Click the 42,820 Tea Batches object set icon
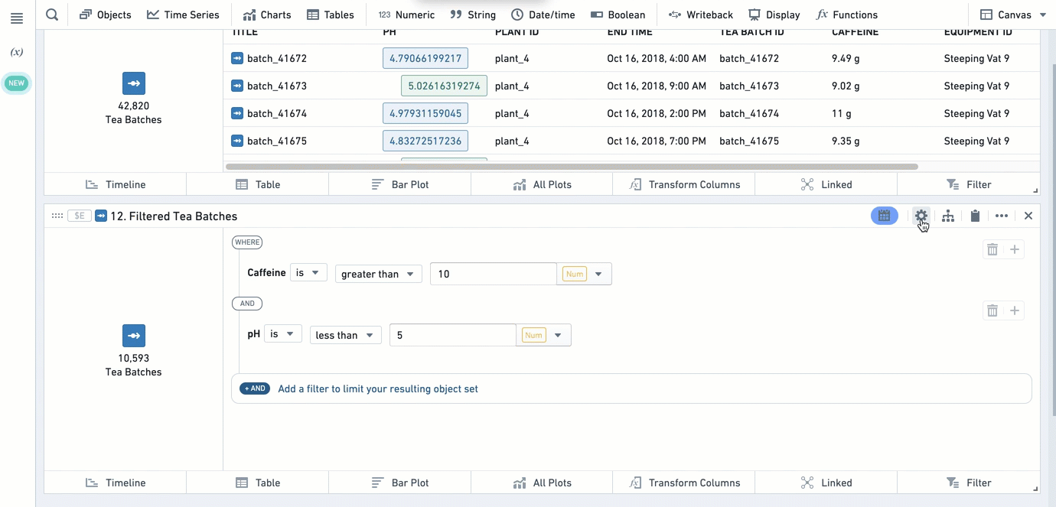 pyautogui.click(x=134, y=83)
